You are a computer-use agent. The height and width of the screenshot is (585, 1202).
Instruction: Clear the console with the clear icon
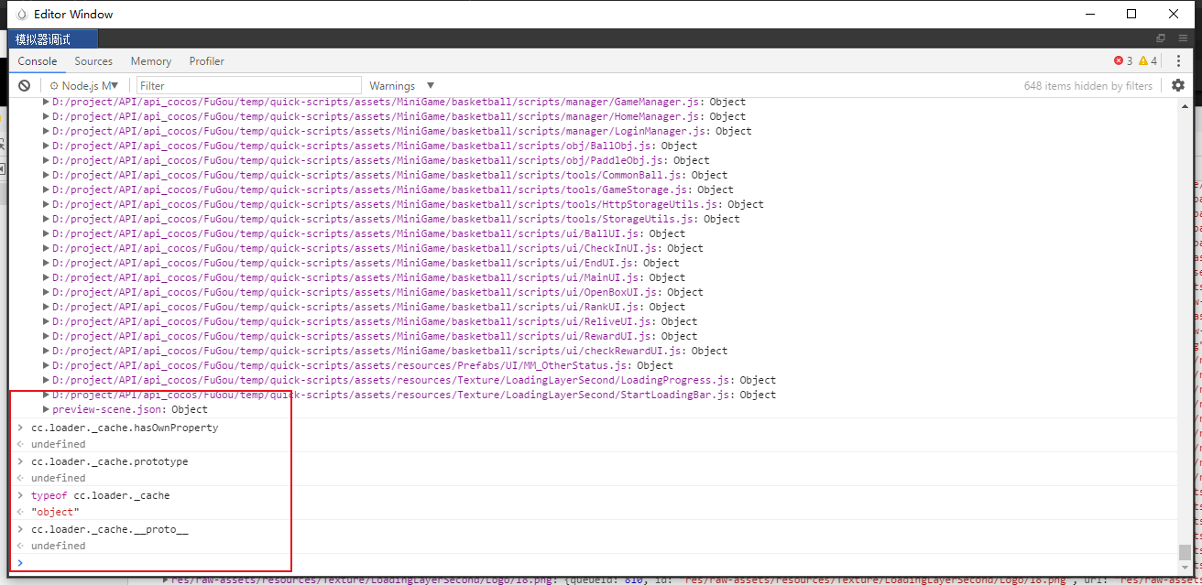(x=25, y=85)
